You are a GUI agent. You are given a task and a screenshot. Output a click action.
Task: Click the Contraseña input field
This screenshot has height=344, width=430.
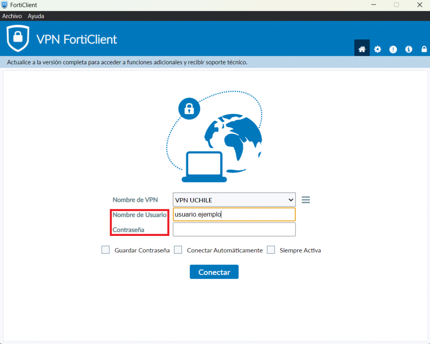[234, 230]
